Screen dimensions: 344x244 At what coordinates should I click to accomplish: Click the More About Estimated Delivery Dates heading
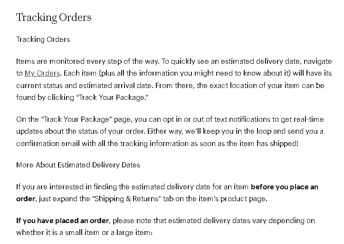[78, 165]
